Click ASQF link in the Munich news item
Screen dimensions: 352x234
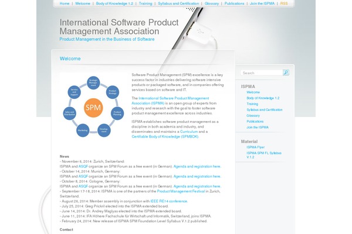pyautogui.click(x=83, y=177)
